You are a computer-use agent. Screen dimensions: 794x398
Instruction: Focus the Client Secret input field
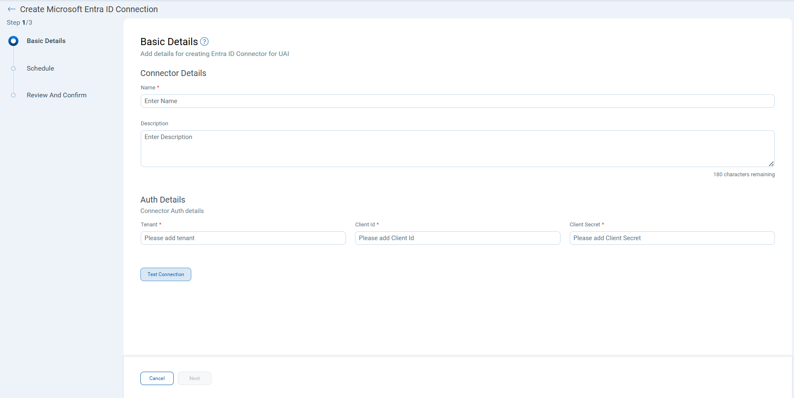(x=672, y=238)
